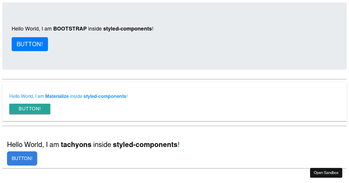Image resolution: width=349 pixels, height=183 pixels.
Task: Open the sandbox via Open Sandbox button
Action: (326, 173)
